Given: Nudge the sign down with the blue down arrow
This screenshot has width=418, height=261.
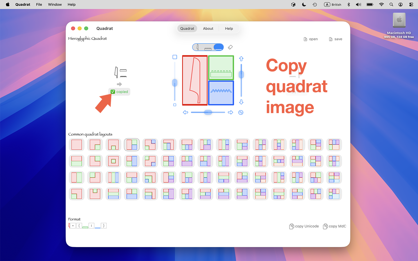Looking at the screenshot, I should click(x=241, y=102).
